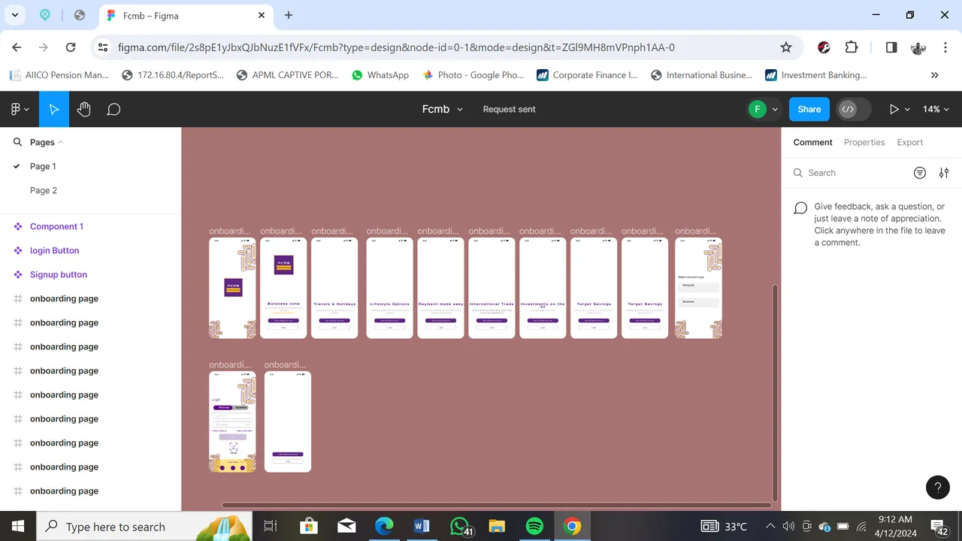Open present options dropdown arrow
Image resolution: width=962 pixels, height=541 pixels.
(907, 110)
